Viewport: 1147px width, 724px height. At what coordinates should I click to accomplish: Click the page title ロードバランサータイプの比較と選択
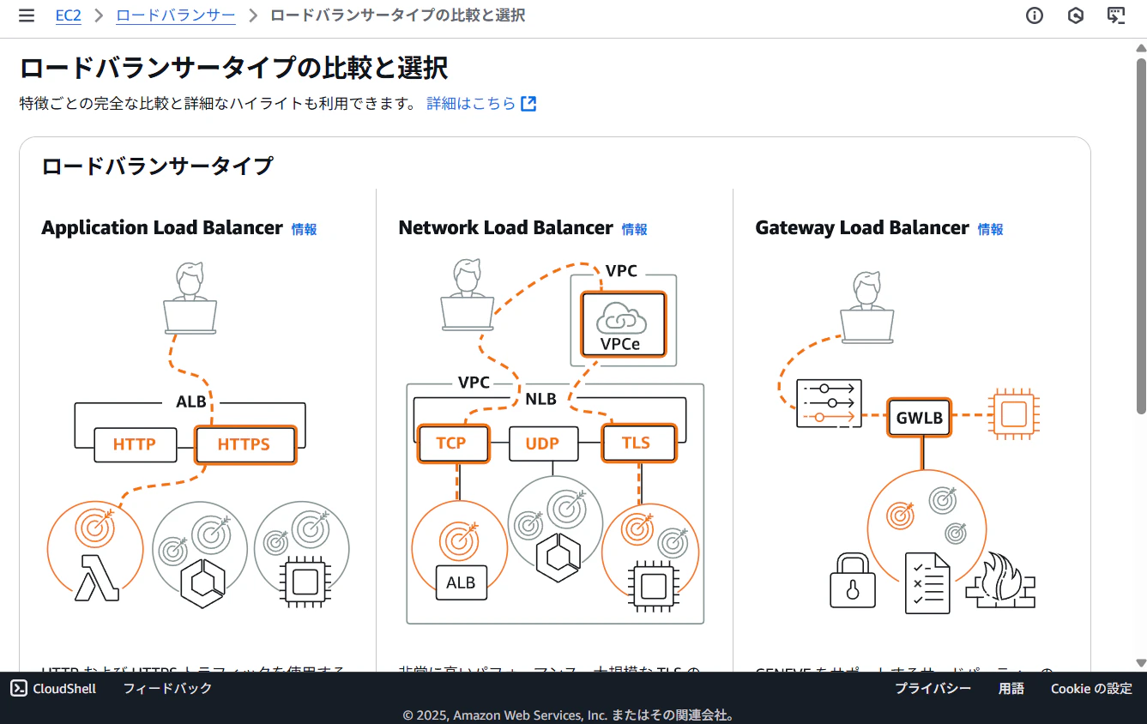(233, 68)
